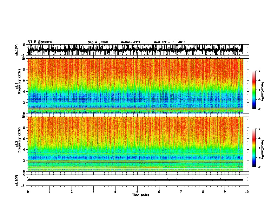Click the "5" tick of ch.1 voltage axis
The width and height of the screenshot is (278, 215).
24,45
